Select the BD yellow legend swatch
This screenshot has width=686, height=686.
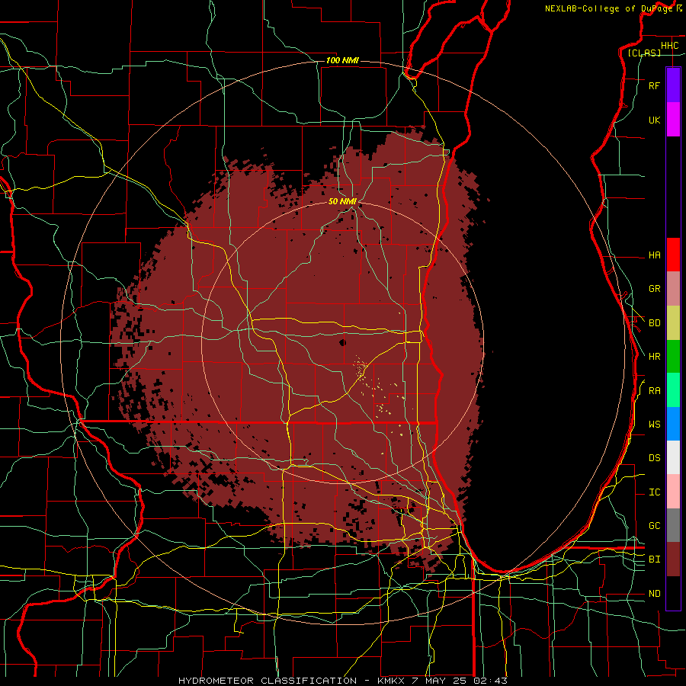(673, 323)
